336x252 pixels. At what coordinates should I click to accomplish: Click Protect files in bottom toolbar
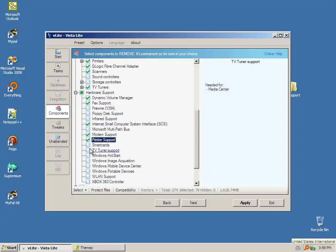coord(100,190)
